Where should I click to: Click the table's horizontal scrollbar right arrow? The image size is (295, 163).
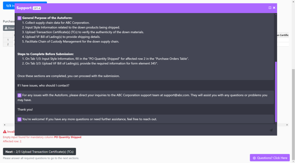point(287,125)
